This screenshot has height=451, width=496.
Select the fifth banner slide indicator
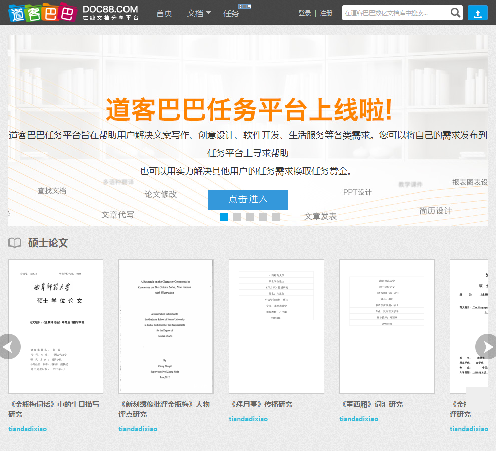(x=276, y=217)
